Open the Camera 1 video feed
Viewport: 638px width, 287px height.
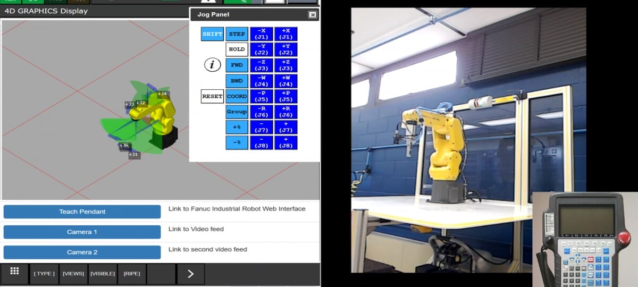(x=82, y=232)
